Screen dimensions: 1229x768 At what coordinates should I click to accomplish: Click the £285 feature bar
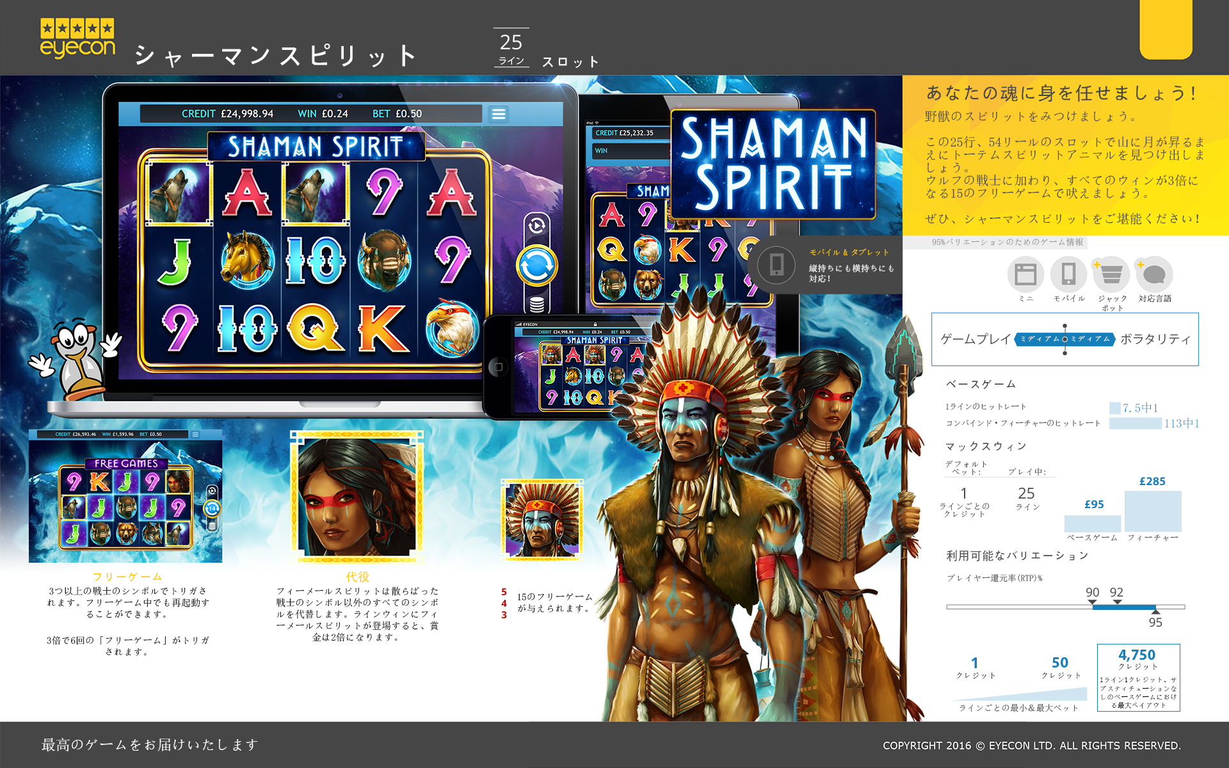pyautogui.click(x=1153, y=511)
